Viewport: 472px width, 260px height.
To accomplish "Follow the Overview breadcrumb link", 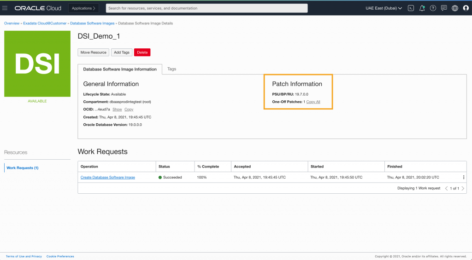I will coord(12,23).
